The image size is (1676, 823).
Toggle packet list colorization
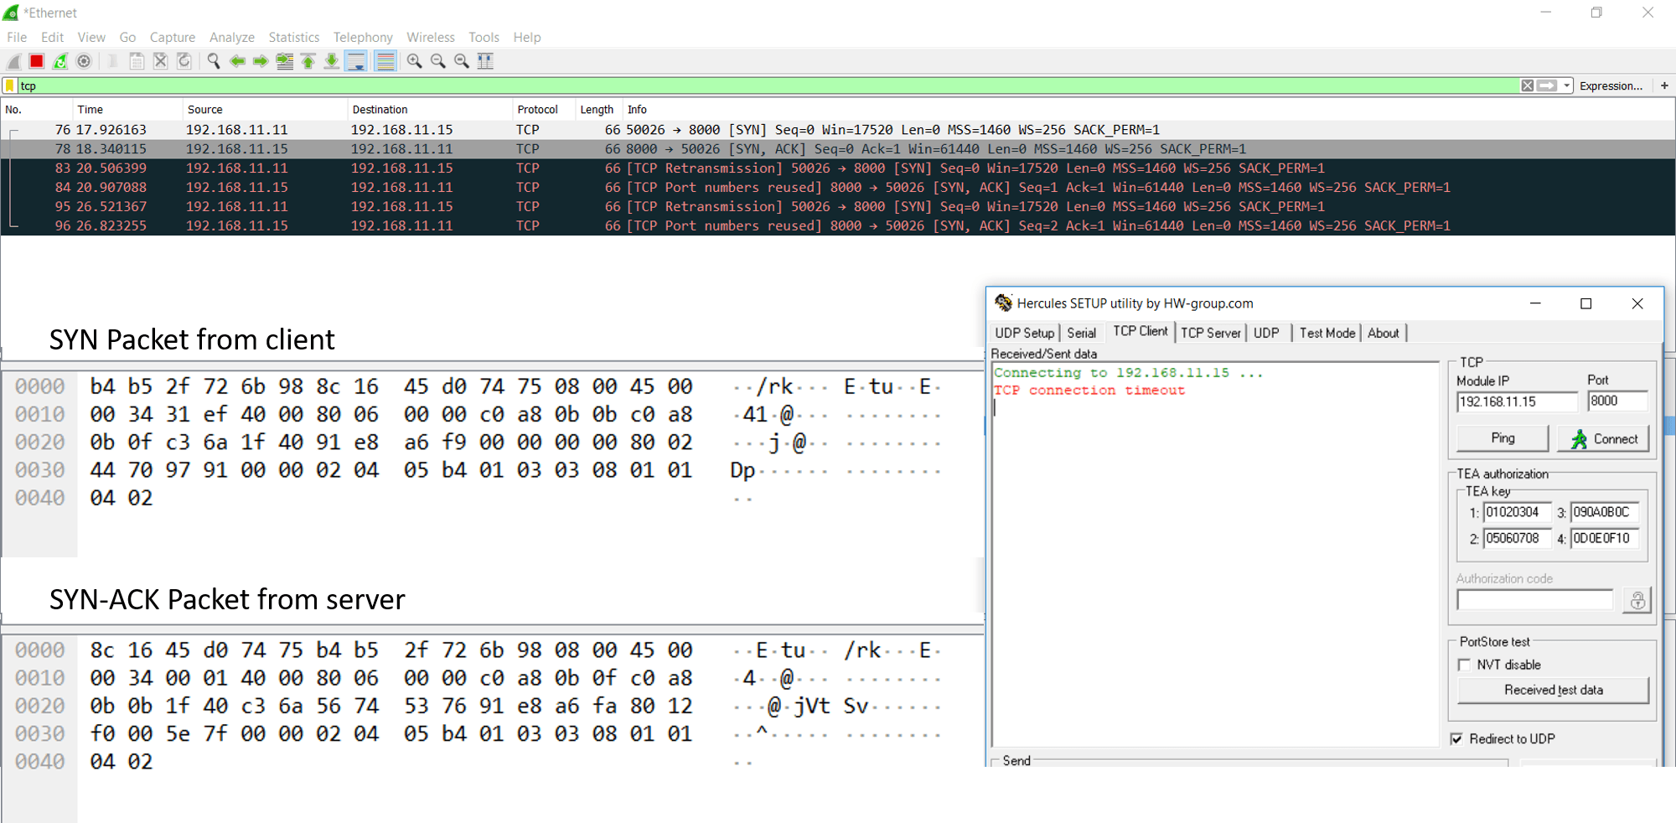point(385,61)
